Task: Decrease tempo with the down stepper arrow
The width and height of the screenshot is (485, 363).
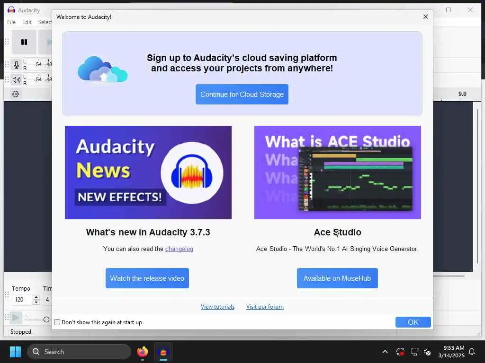Action: tap(36, 302)
